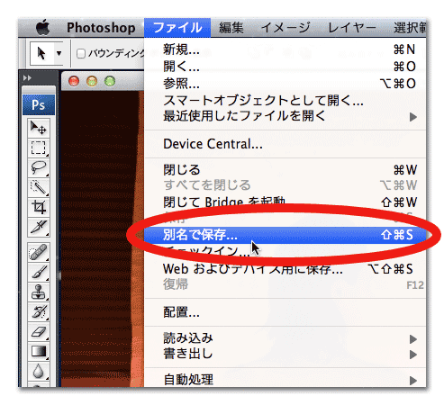Choose 別名で保存... menu entry

tap(285, 235)
